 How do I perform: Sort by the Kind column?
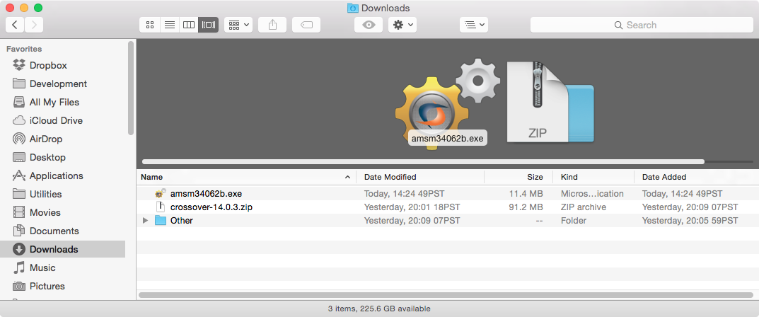coord(593,177)
